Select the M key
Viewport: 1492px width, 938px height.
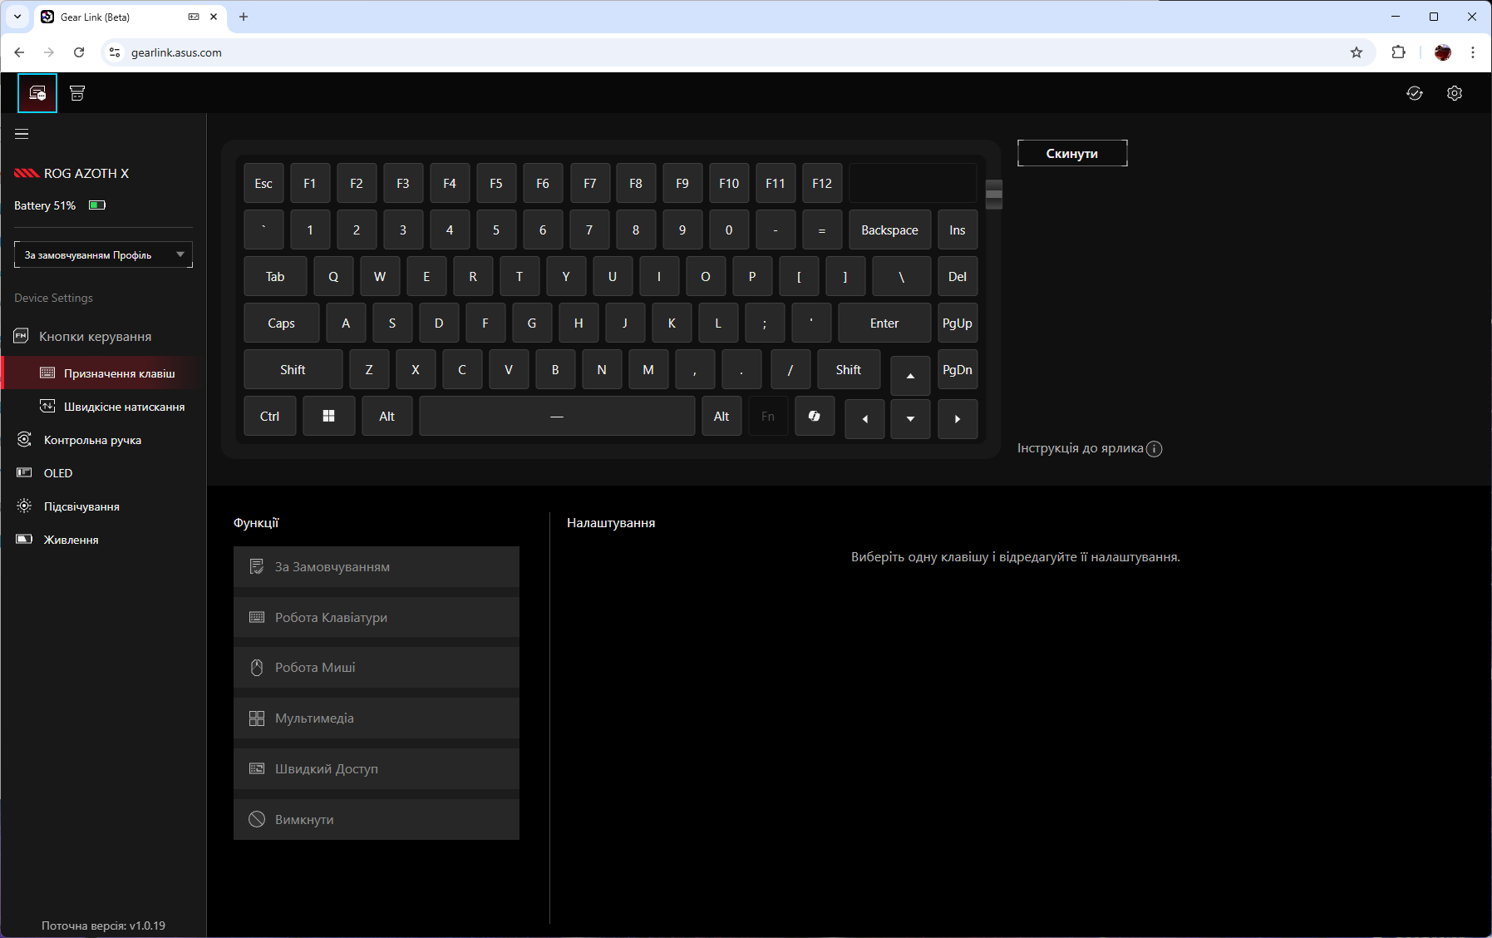tap(648, 369)
